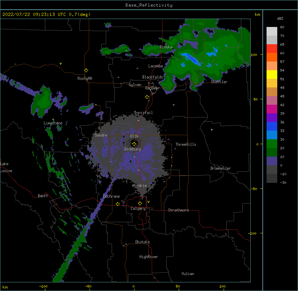Click the Strathmore label
The width and height of the screenshot is (298, 291).
coord(178,210)
